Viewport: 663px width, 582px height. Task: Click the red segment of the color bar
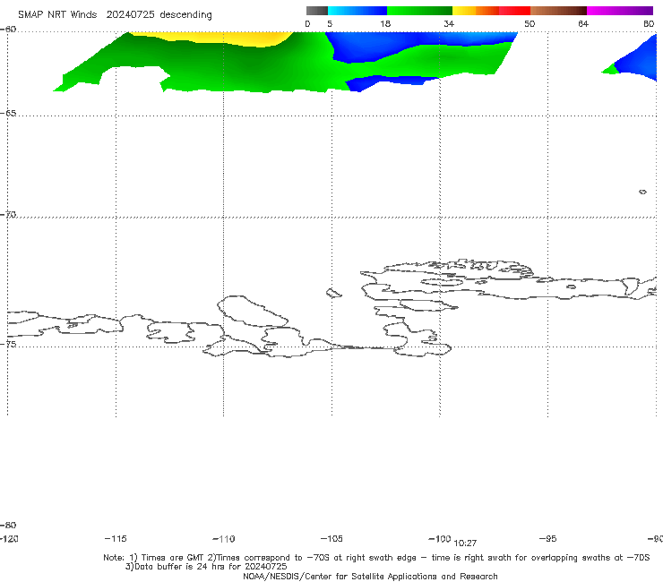514,11
